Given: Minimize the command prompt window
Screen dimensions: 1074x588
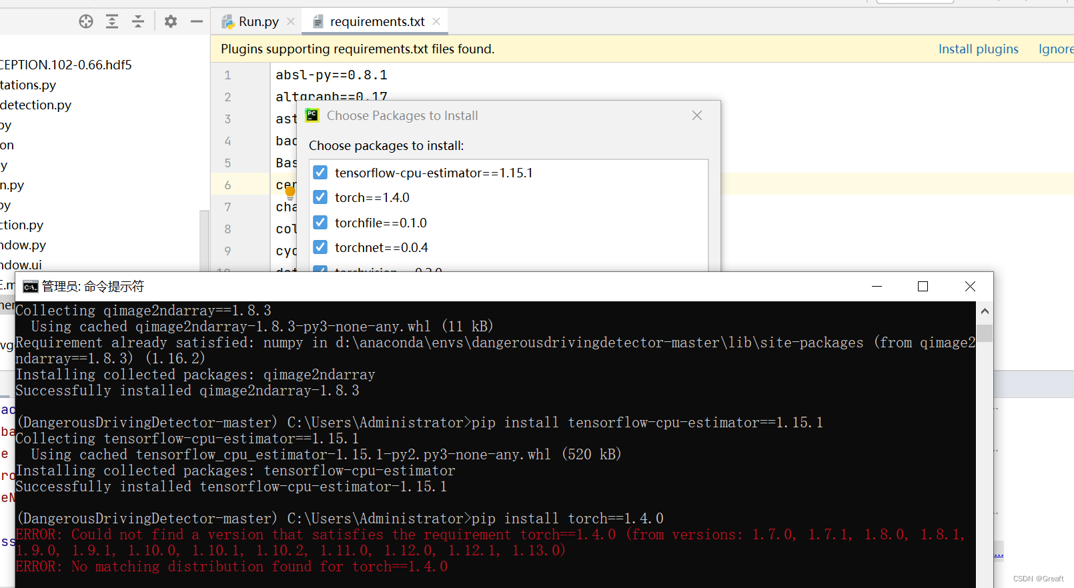Looking at the screenshot, I should [877, 286].
